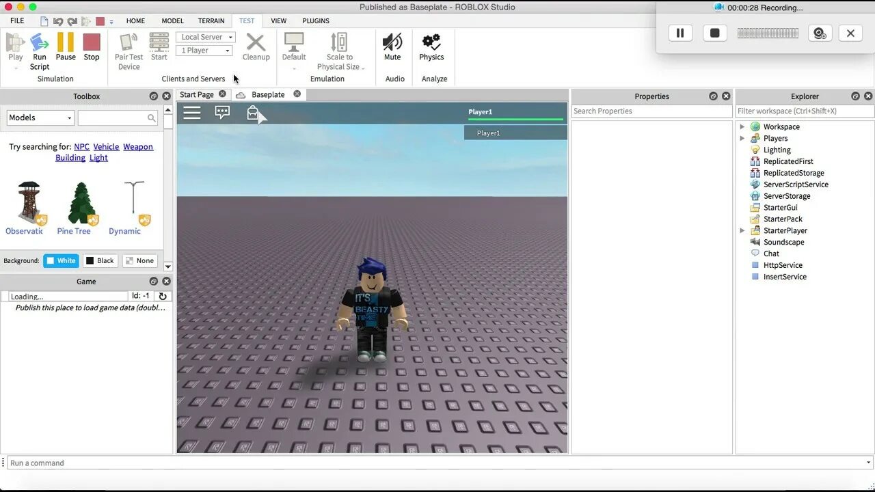Select the Chat service in Explorer
This screenshot has width=875, height=492.
[771, 254]
